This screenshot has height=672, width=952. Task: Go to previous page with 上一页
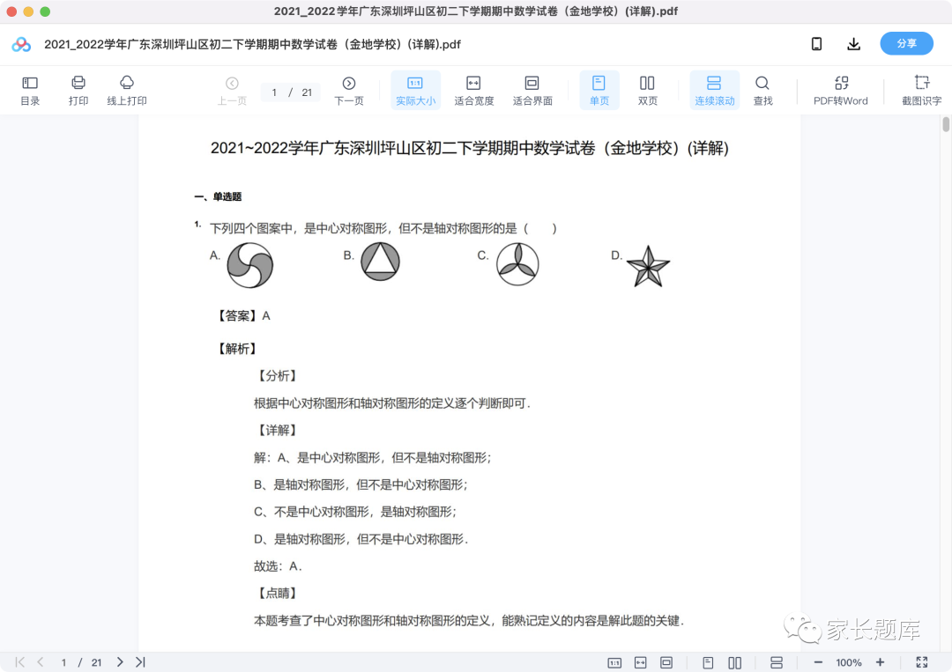click(232, 91)
